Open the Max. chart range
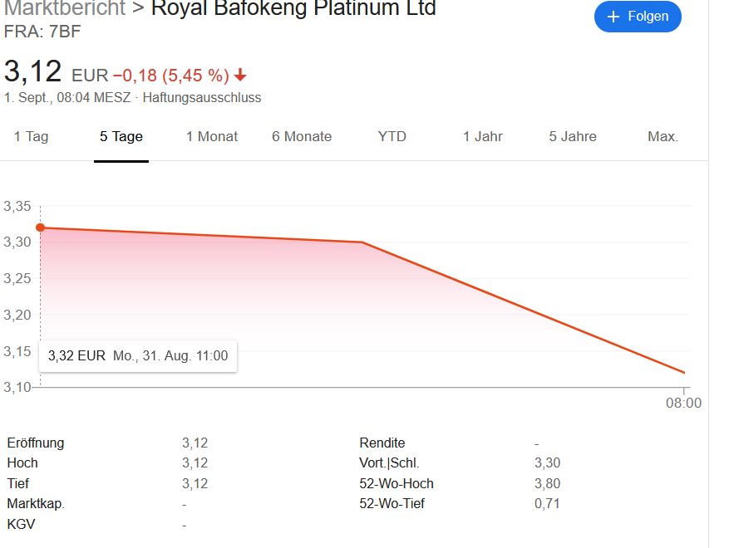The height and width of the screenshot is (548, 729). [x=663, y=137]
